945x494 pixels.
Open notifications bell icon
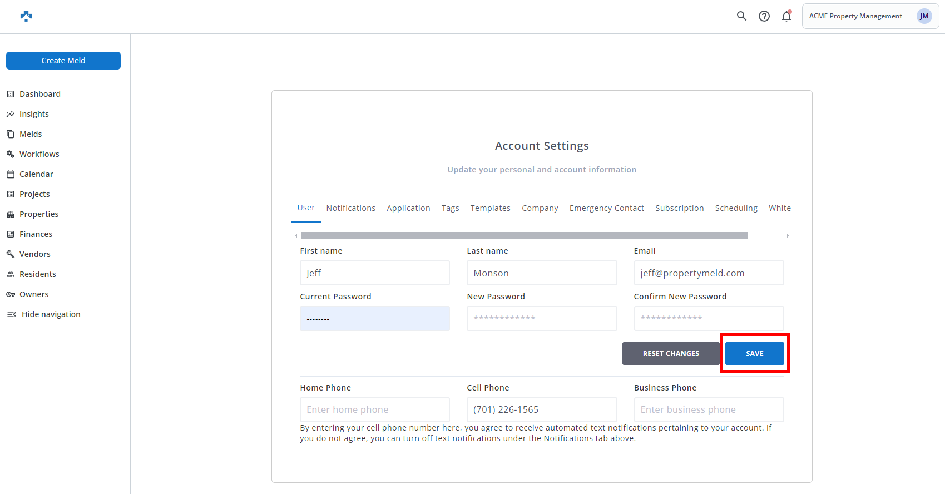tap(786, 16)
